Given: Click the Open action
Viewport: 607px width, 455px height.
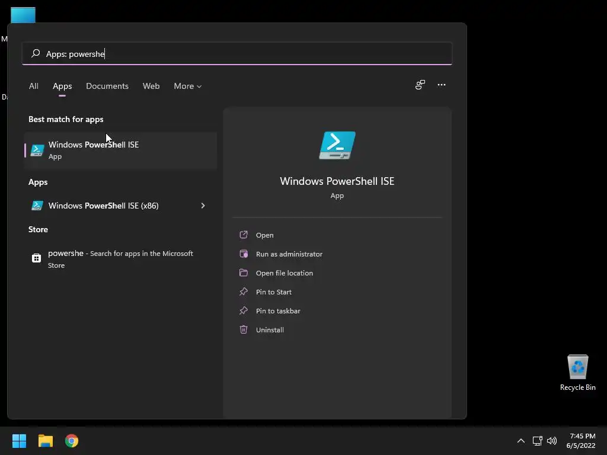Looking at the screenshot, I should coord(265,235).
